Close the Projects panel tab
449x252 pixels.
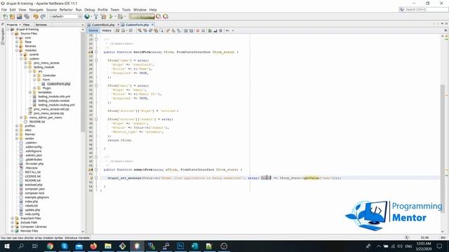click(x=20, y=25)
